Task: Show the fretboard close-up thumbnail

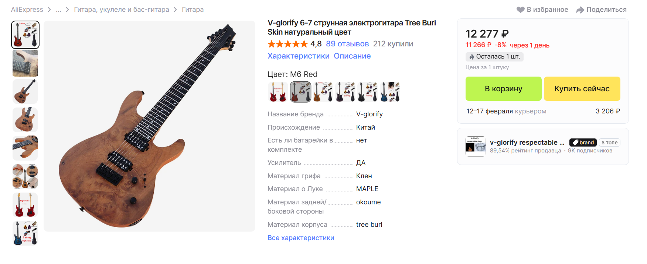Action: (x=25, y=63)
